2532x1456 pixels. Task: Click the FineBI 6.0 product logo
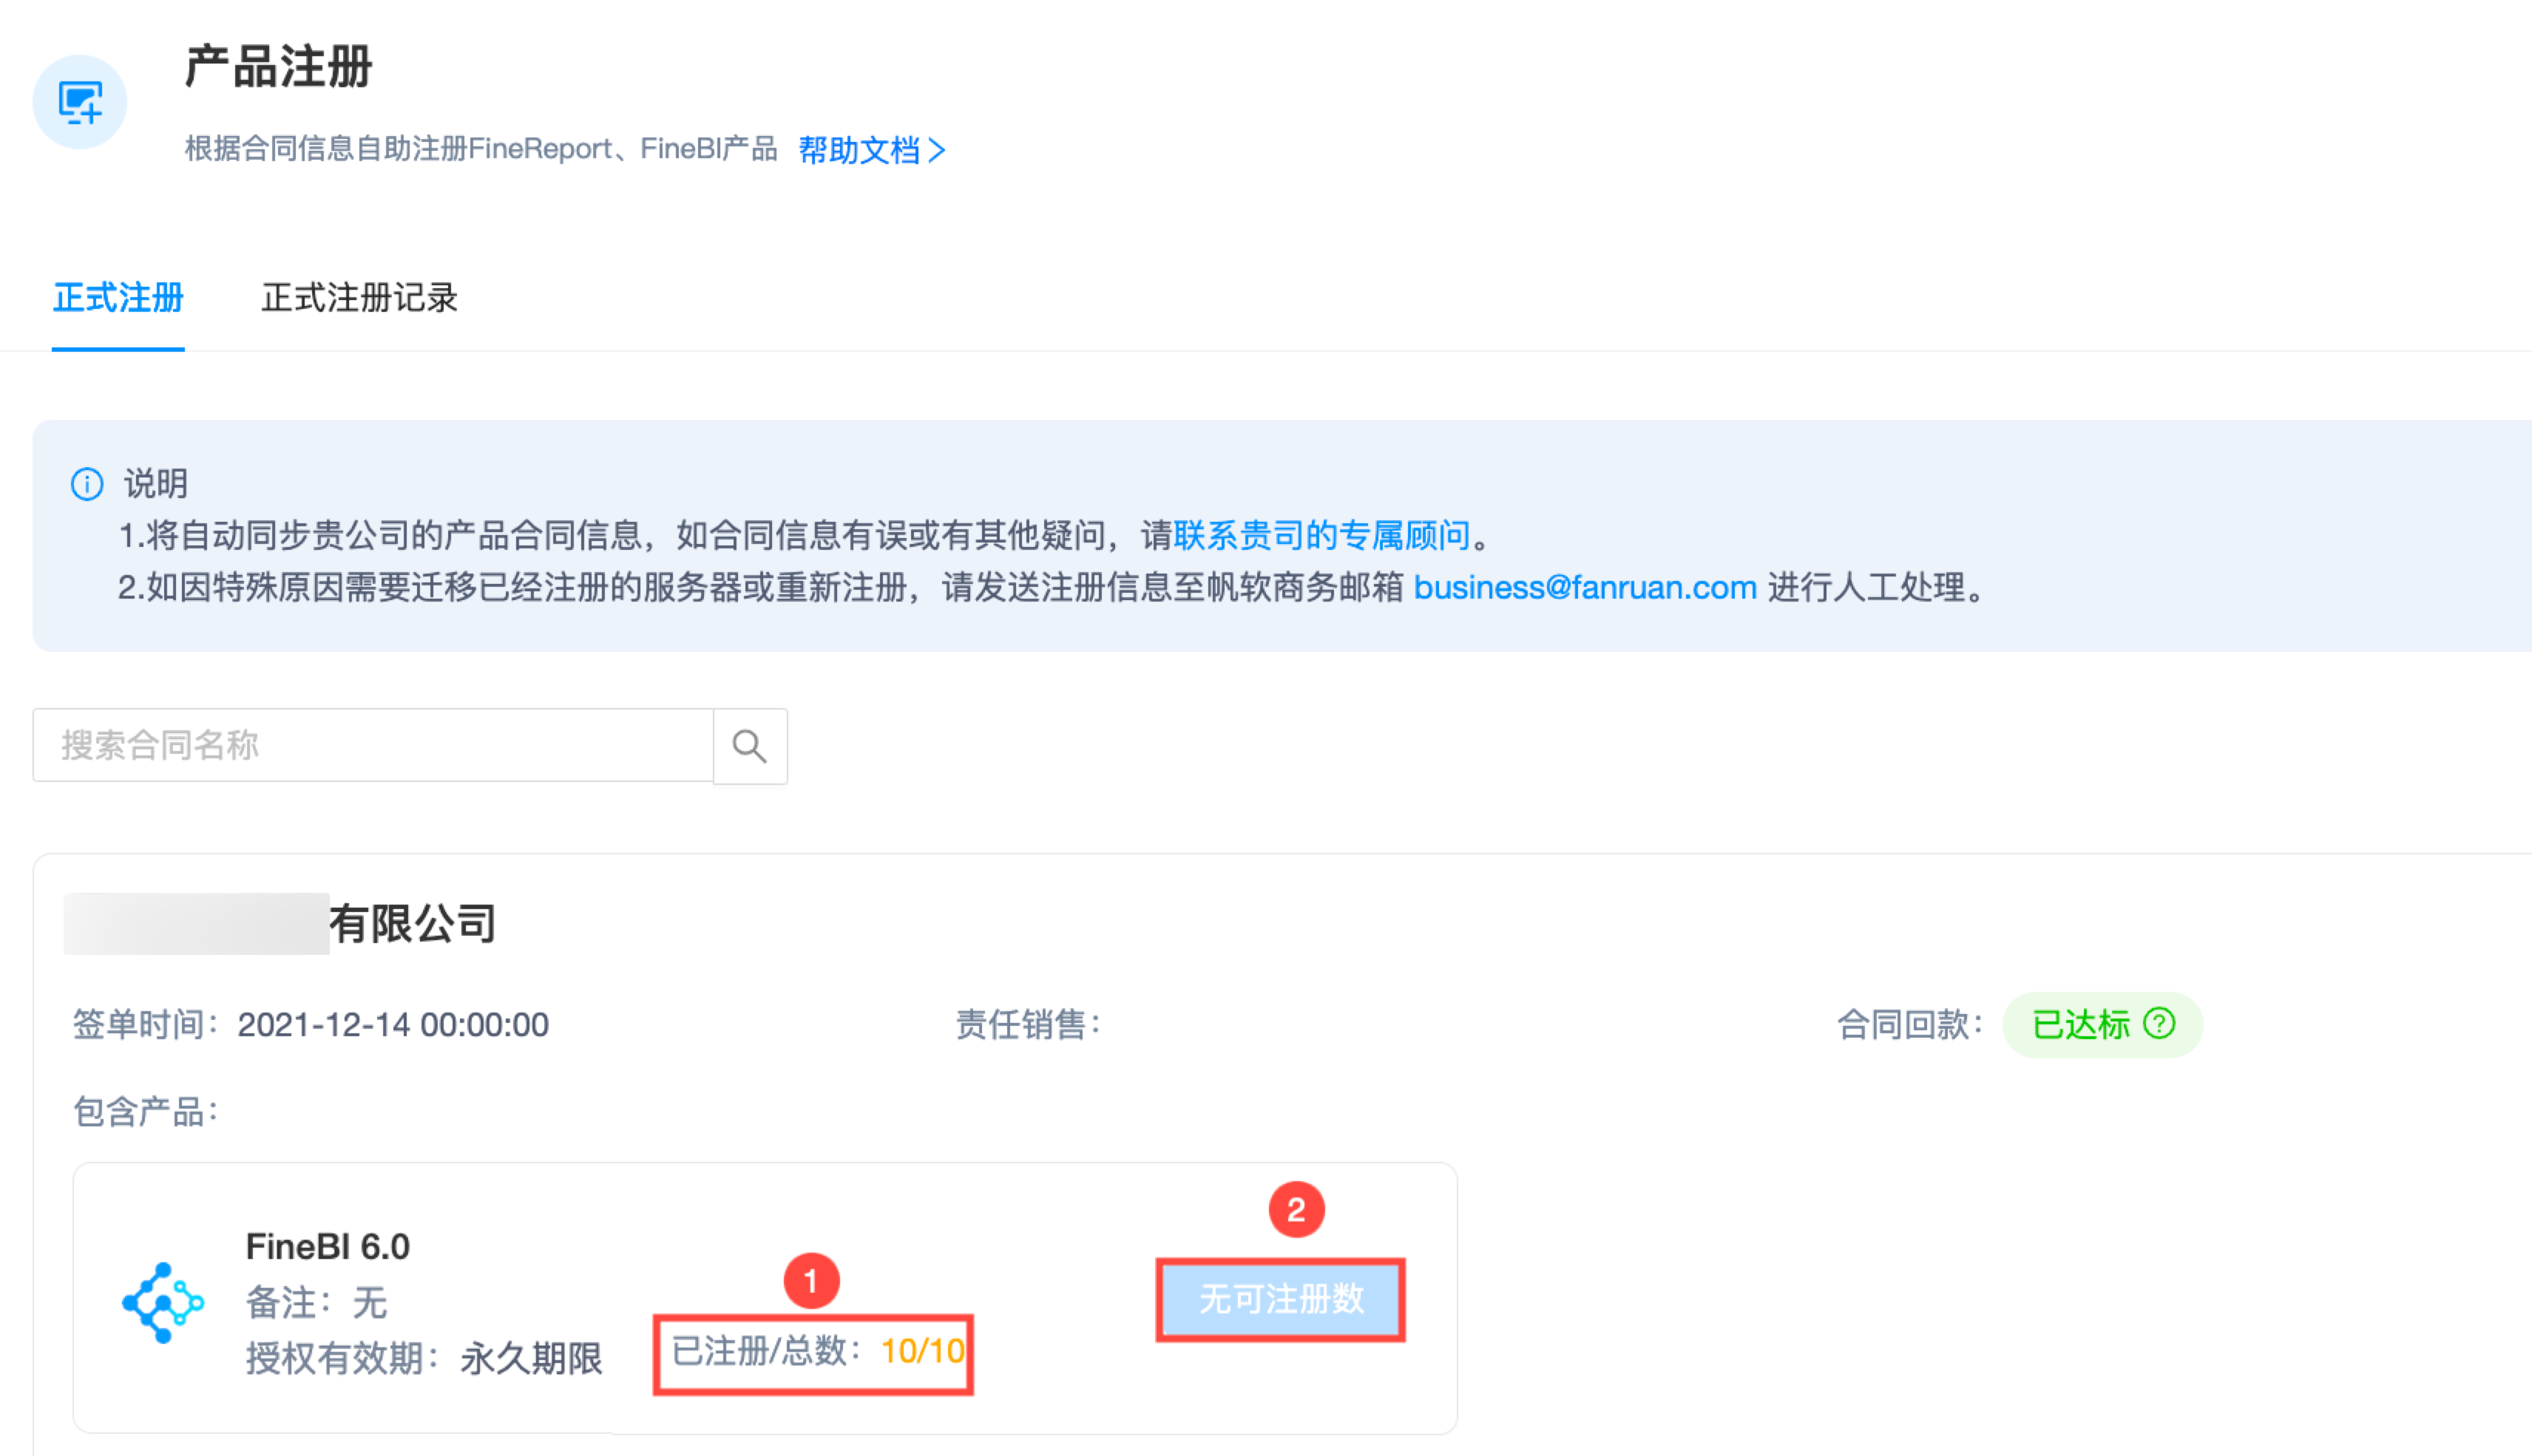tap(162, 1301)
